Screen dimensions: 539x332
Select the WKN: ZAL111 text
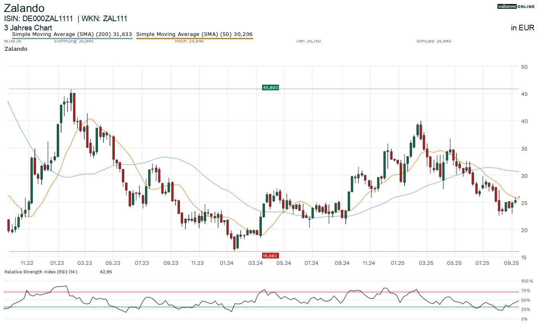point(104,18)
